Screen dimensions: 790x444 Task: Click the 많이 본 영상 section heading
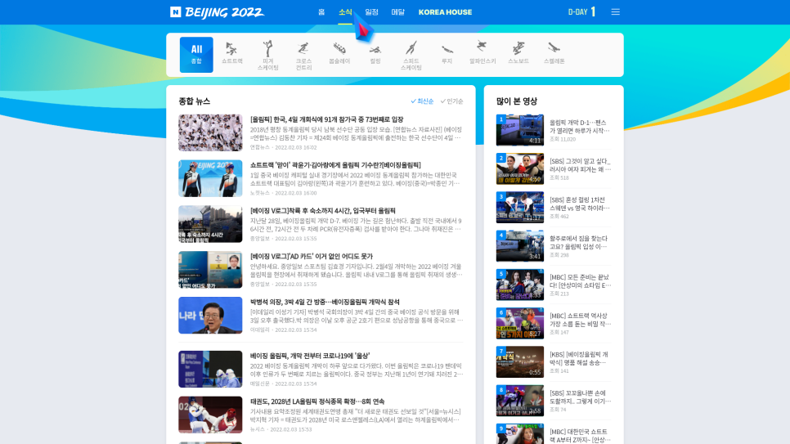(516, 101)
